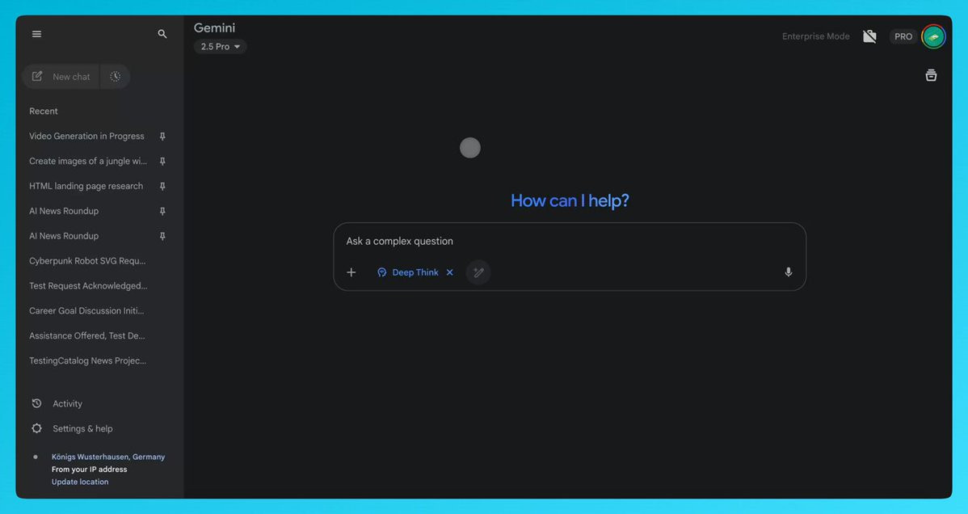The height and width of the screenshot is (514, 968).
Task: Expand the 2.5 Pro model dropdown
Action: pyautogui.click(x=221, y=46)
